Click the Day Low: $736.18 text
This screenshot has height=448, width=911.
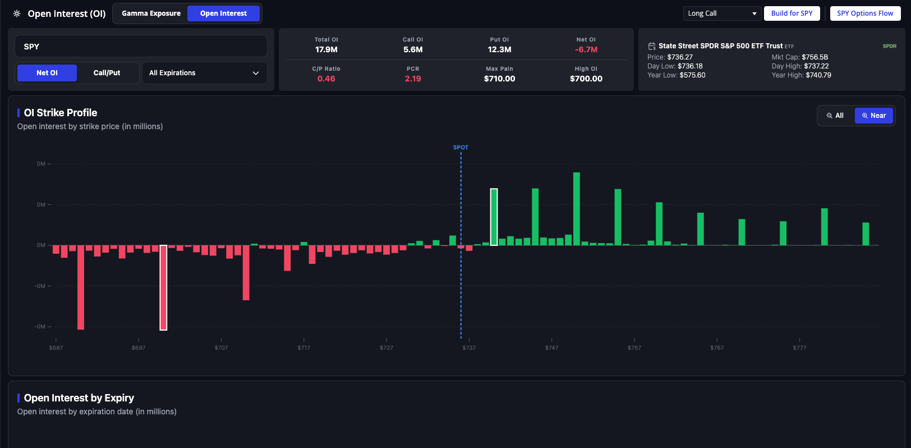675,66
